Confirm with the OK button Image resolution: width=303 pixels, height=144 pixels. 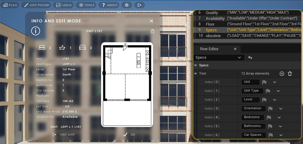(x=130, y=135)
